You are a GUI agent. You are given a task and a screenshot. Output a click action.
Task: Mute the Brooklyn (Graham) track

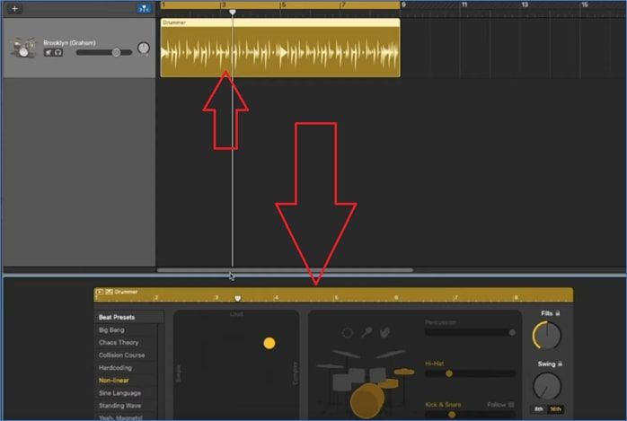click(x=48, y=53)
